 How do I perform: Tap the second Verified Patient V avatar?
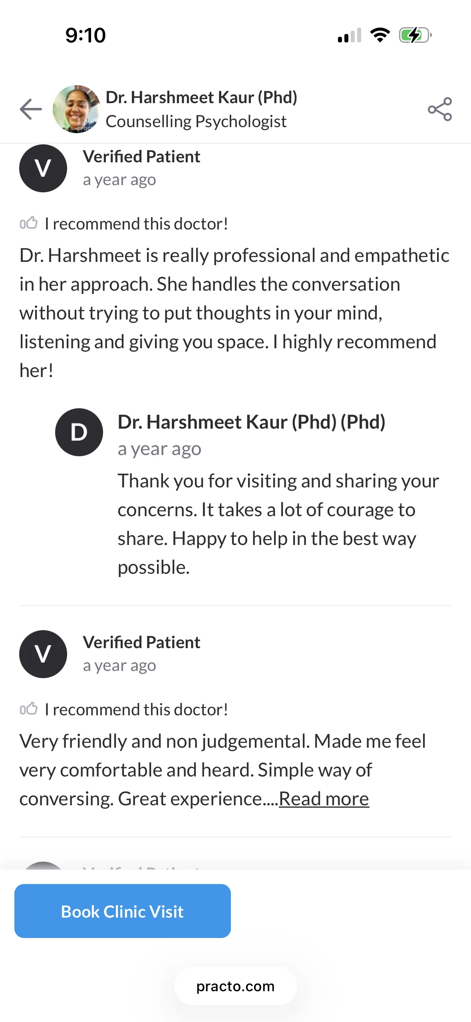(x=43, y=654)
